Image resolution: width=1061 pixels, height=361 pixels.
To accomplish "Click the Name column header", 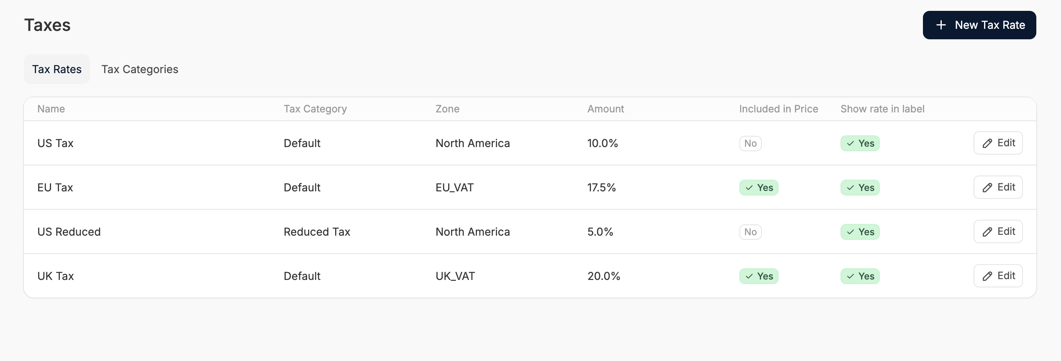I will (x=51, y=109).
